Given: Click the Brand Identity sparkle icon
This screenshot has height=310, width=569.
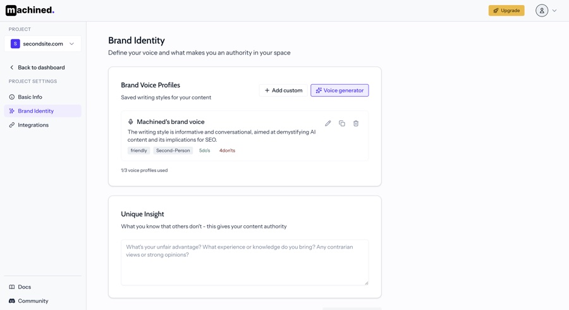Looking at the screenshot, I should (x=11, y=111).
